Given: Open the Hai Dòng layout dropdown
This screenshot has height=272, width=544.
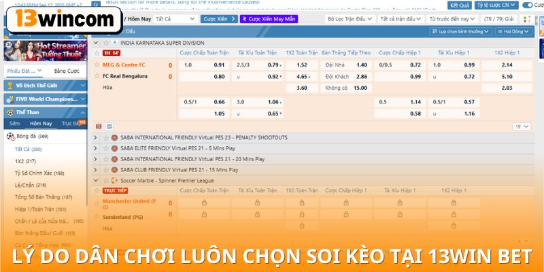Looking at the screenshot, I should (x=513, y=31).
